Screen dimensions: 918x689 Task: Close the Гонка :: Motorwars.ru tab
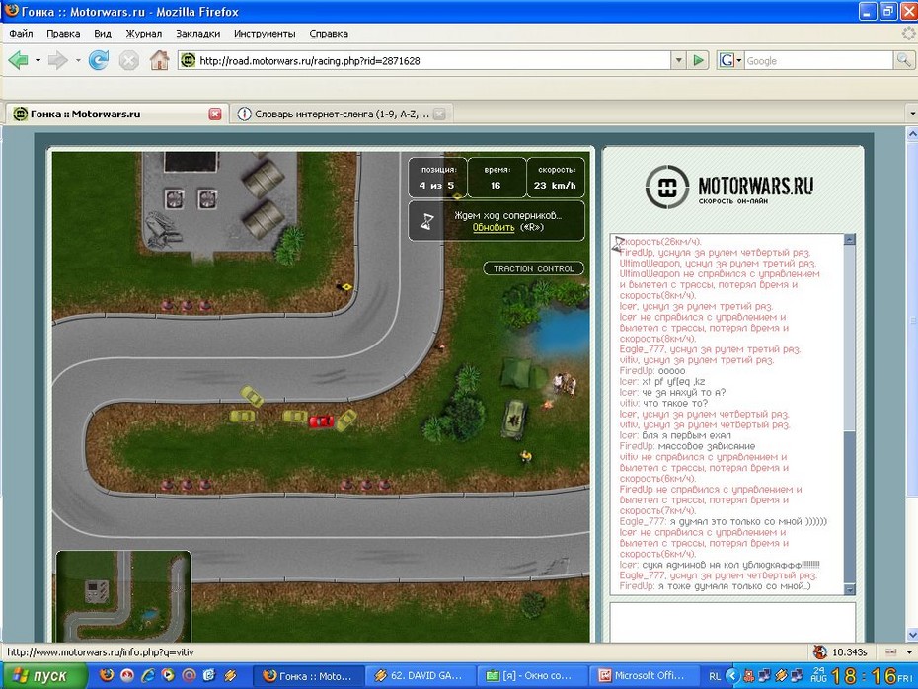coord(215,114)
